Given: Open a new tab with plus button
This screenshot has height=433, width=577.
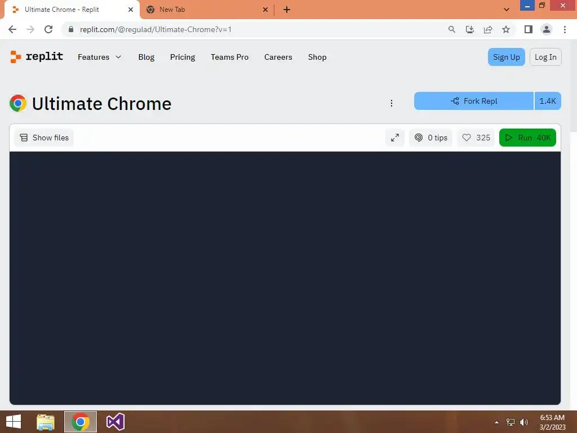Looking at the screenshot, I should (287, 10).
